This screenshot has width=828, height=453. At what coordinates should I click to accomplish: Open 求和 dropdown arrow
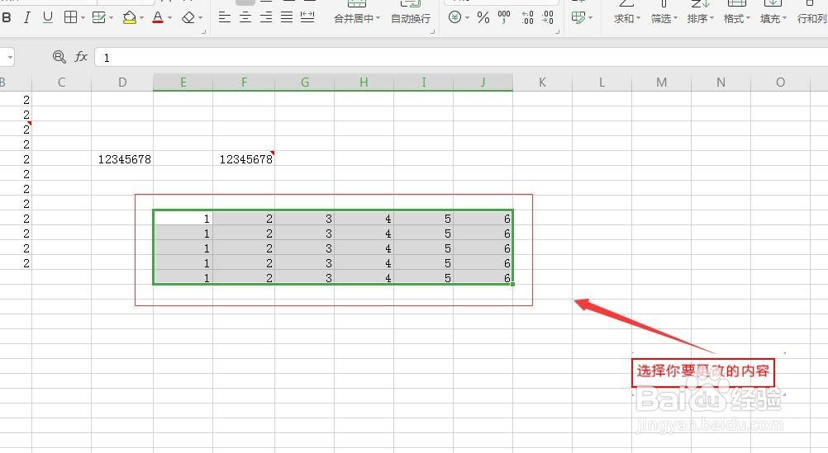point(638,18)
